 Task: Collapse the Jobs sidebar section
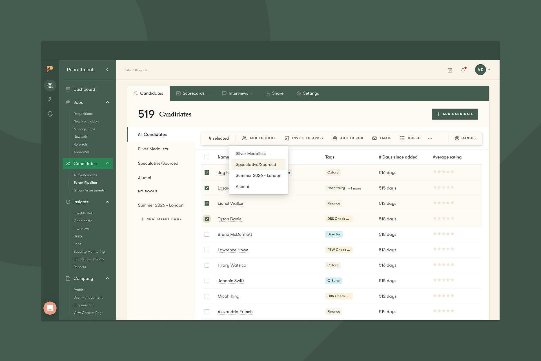pos(107,102)
